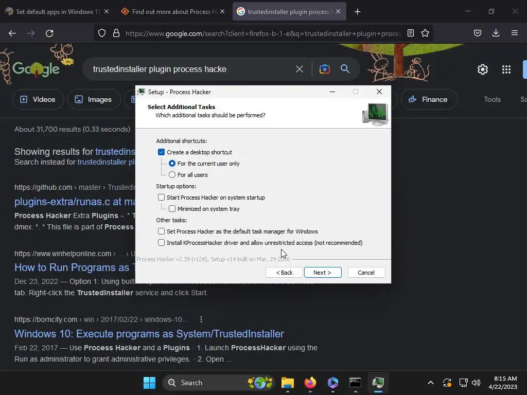The width and height of the screenshot is (527, 395).
Task: Click Process Hacker setup taskbar icon
Action: coord(378,383)
